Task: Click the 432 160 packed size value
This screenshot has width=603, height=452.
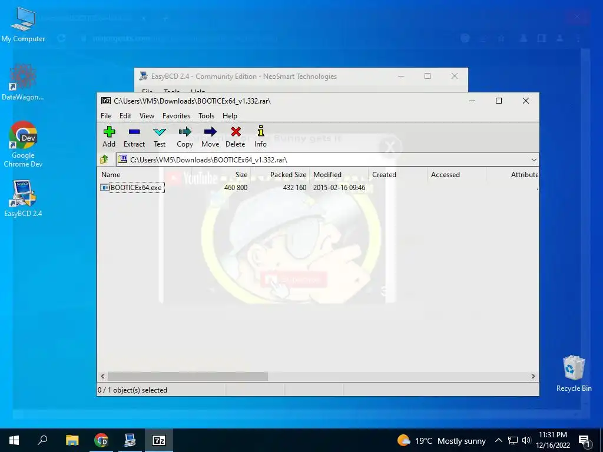Action: coord(294,188)
